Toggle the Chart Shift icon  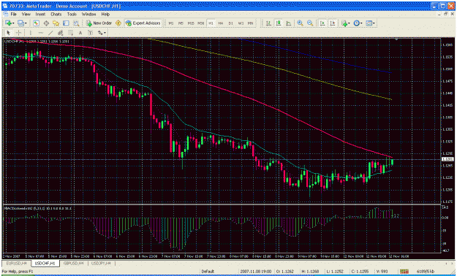[332, 23]
